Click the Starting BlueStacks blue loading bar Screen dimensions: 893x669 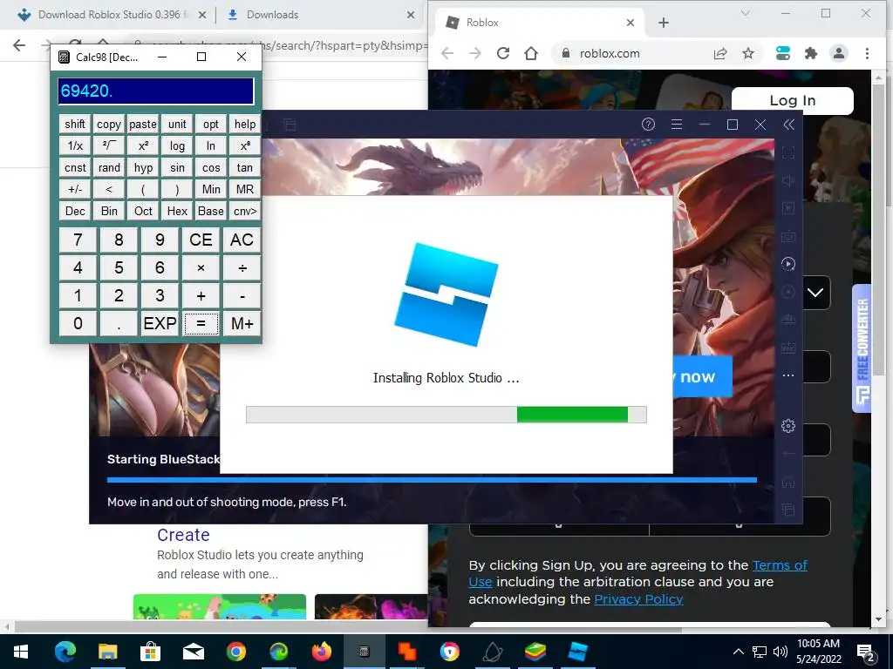pyautogui.click(x=432, y=480)
